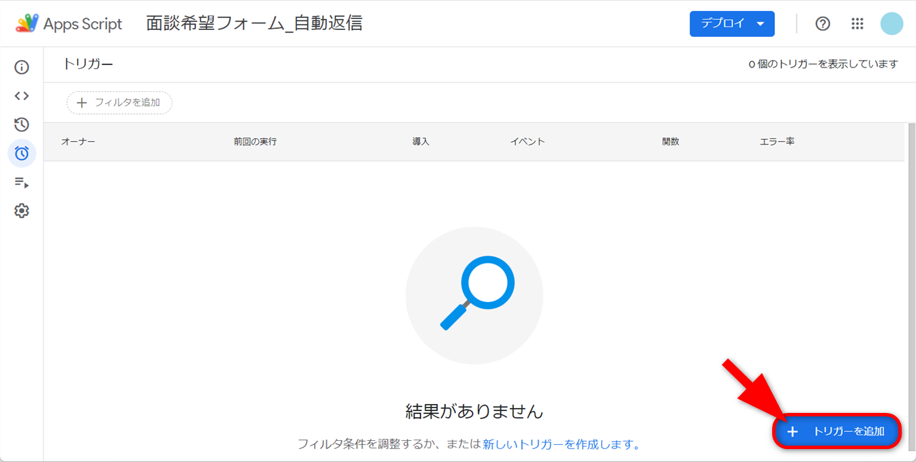
Task: Click the フィルタを追加 chip
Action: click(x=119, y=103)
